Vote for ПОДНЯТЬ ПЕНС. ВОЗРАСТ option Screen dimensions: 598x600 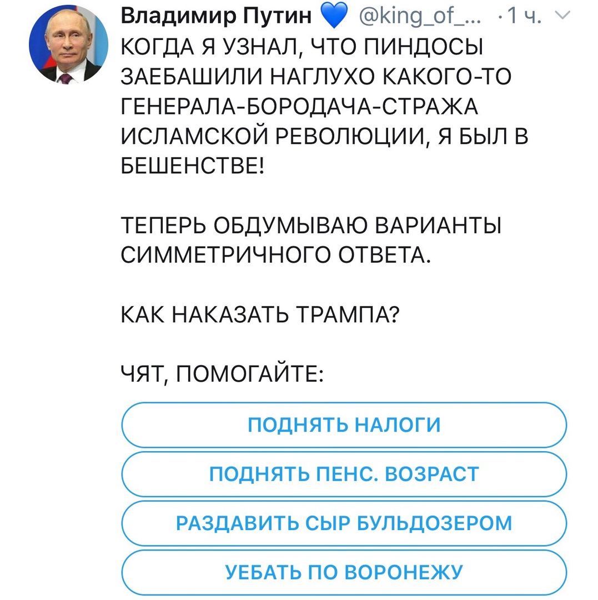click(344, 474)
